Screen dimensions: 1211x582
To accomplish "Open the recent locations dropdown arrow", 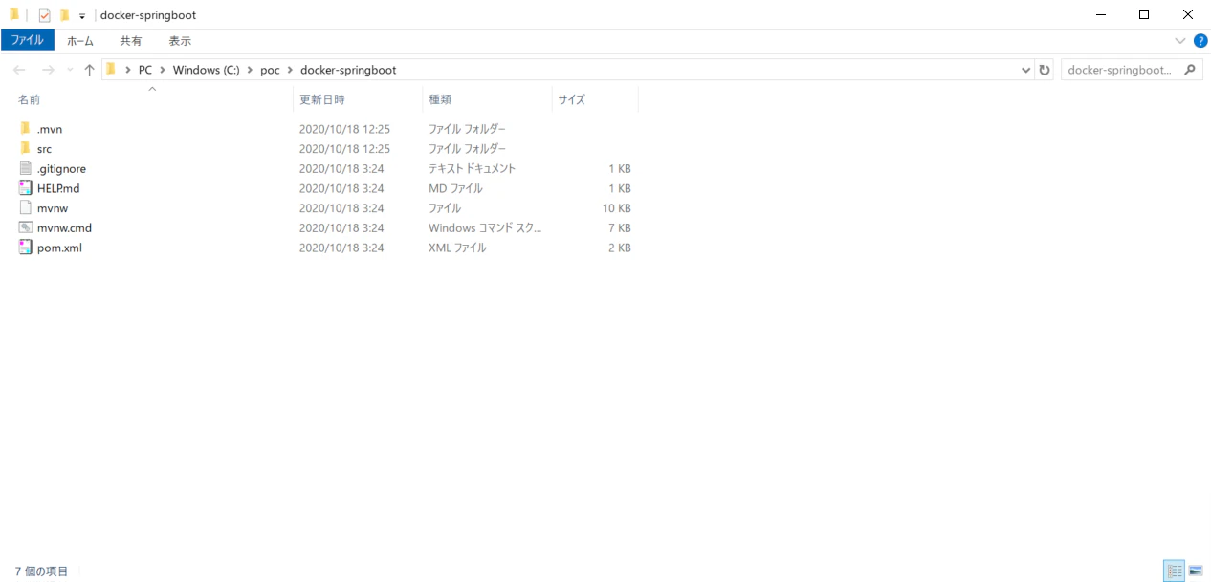I will 69,71.
